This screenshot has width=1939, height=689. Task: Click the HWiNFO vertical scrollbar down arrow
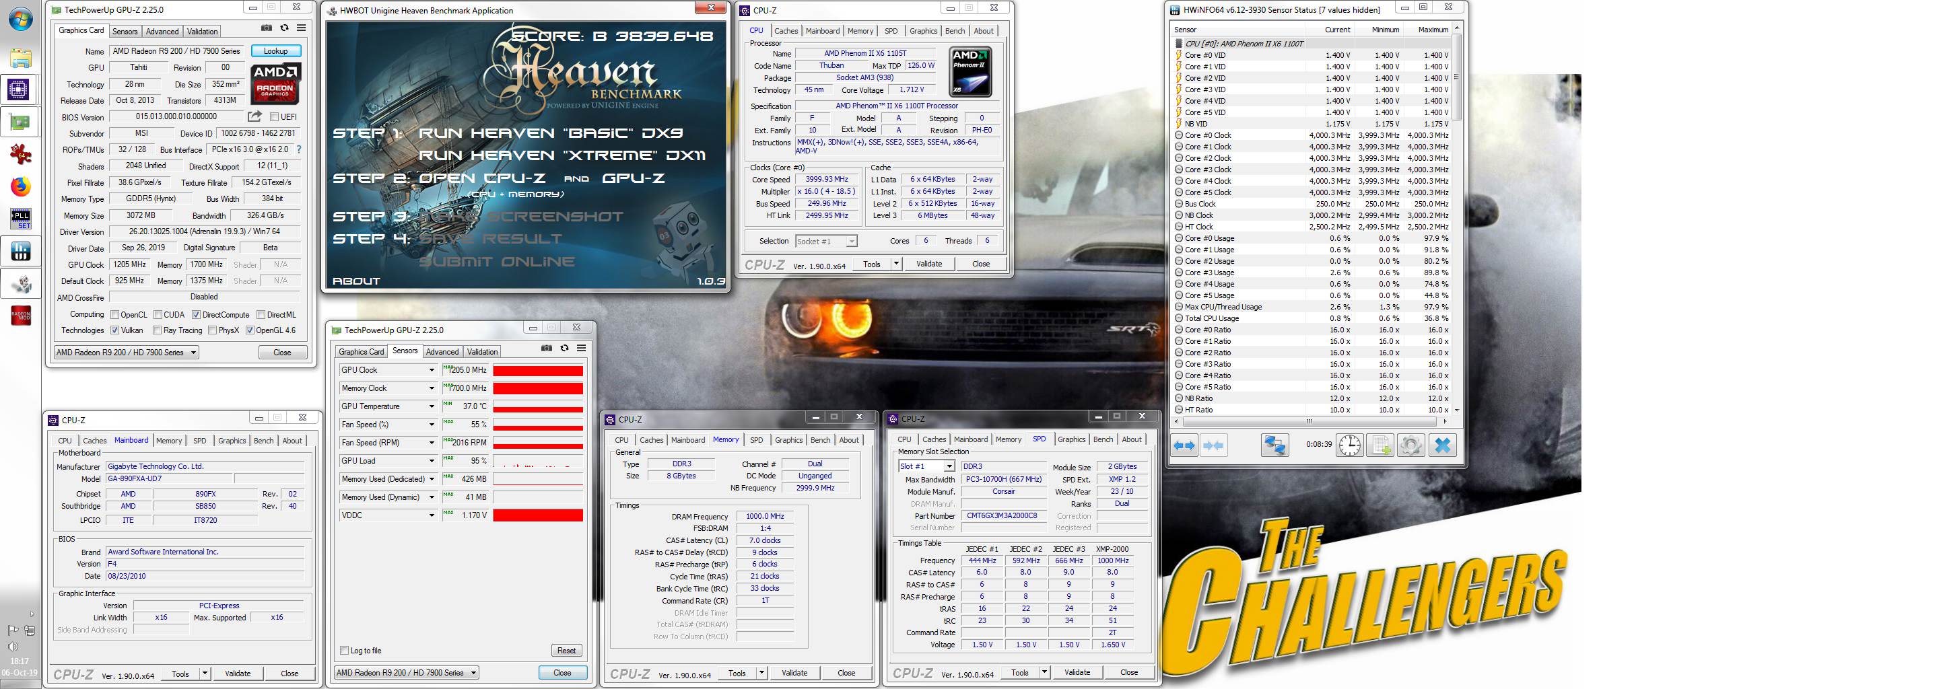(x=1457, y=410)
